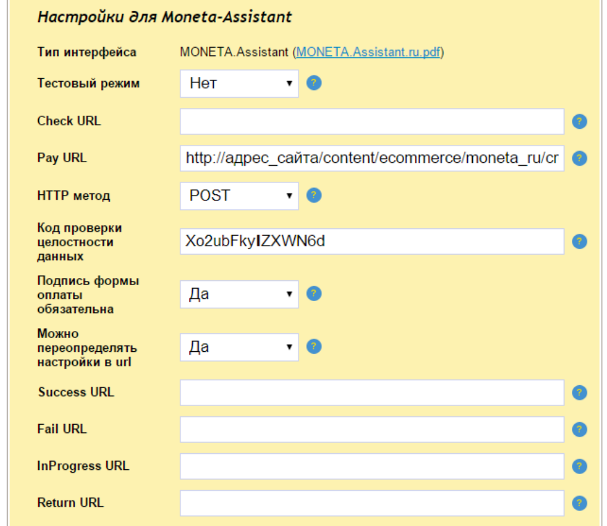This screenshot has height=526, width=607.
Task: Click the HTTP метод label
Action: tap(73, 196)
